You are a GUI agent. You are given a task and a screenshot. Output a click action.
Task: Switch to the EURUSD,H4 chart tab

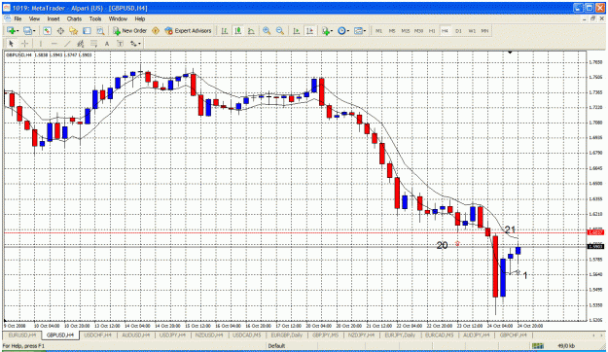pos(22,334)
